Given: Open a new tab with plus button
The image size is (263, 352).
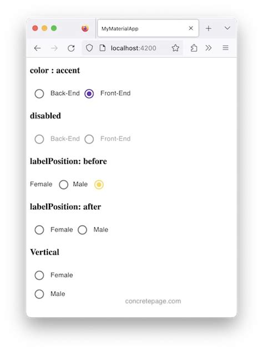Looking at the screenshot, I should pyautogui.click(x=209, y=28).
